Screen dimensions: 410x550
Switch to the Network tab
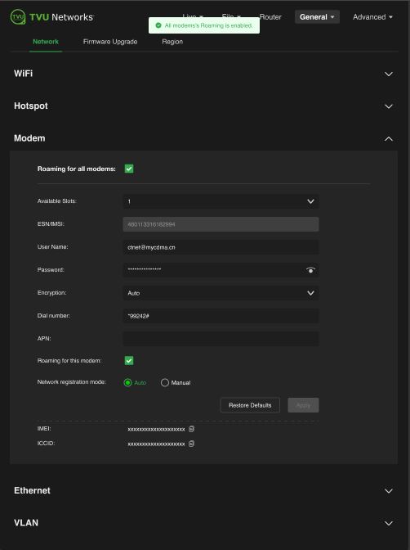(x=46, y=42)
